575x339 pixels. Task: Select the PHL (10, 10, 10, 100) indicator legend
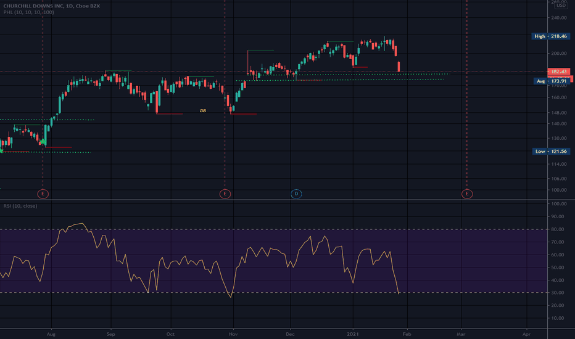point(28,12)
